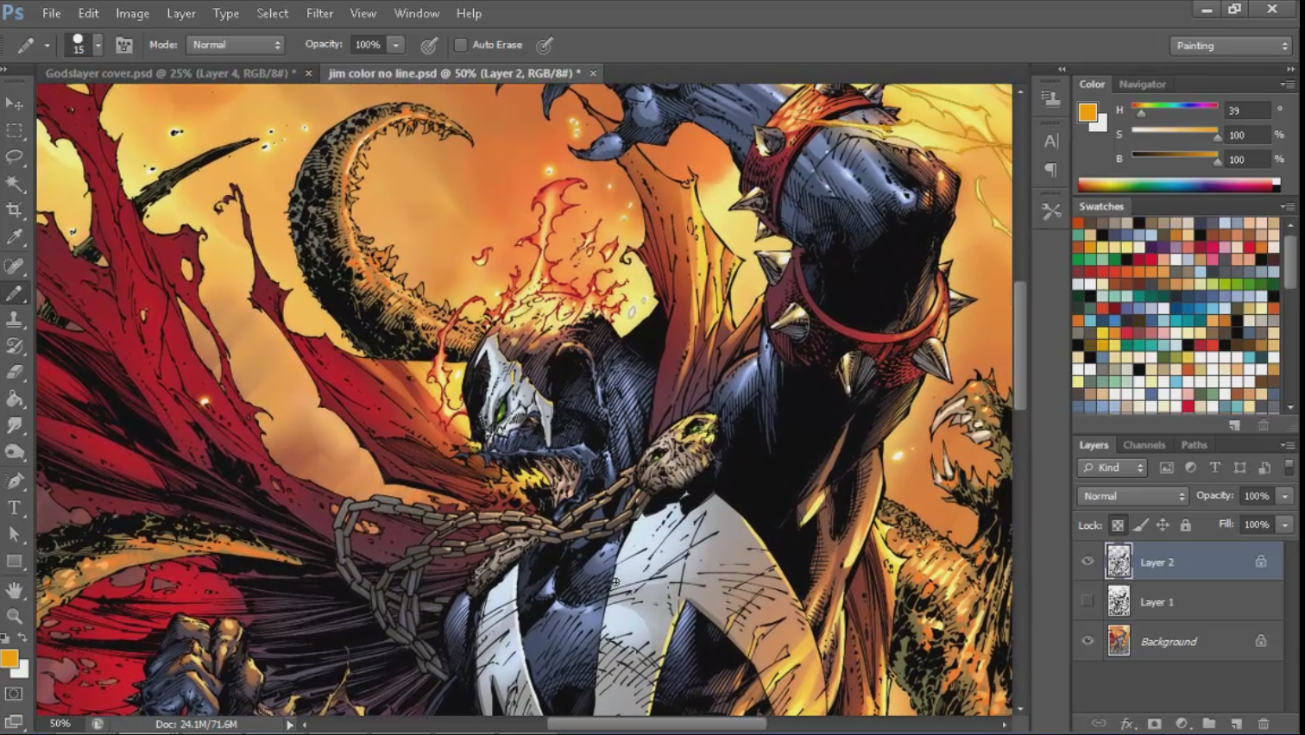Select the Rectangle shape tool
Screen dimensions: 1305x735
(x=15, y=562)
